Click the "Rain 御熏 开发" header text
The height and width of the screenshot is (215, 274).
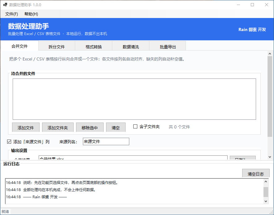click(x=252, y=29)
